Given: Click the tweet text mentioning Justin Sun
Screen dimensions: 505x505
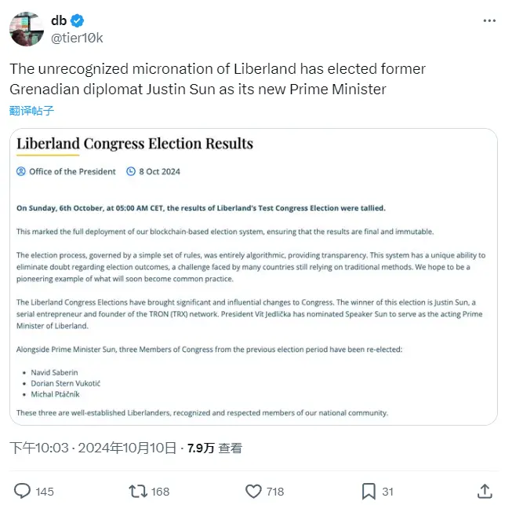Looking at the screenshot, I should [x=218, y=79].
